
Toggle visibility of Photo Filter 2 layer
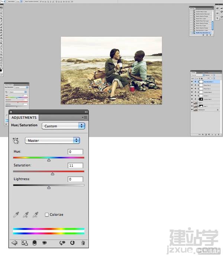click(192, 85)
